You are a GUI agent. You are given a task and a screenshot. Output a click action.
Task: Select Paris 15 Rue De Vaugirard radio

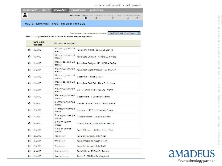(x=29, y=156)
